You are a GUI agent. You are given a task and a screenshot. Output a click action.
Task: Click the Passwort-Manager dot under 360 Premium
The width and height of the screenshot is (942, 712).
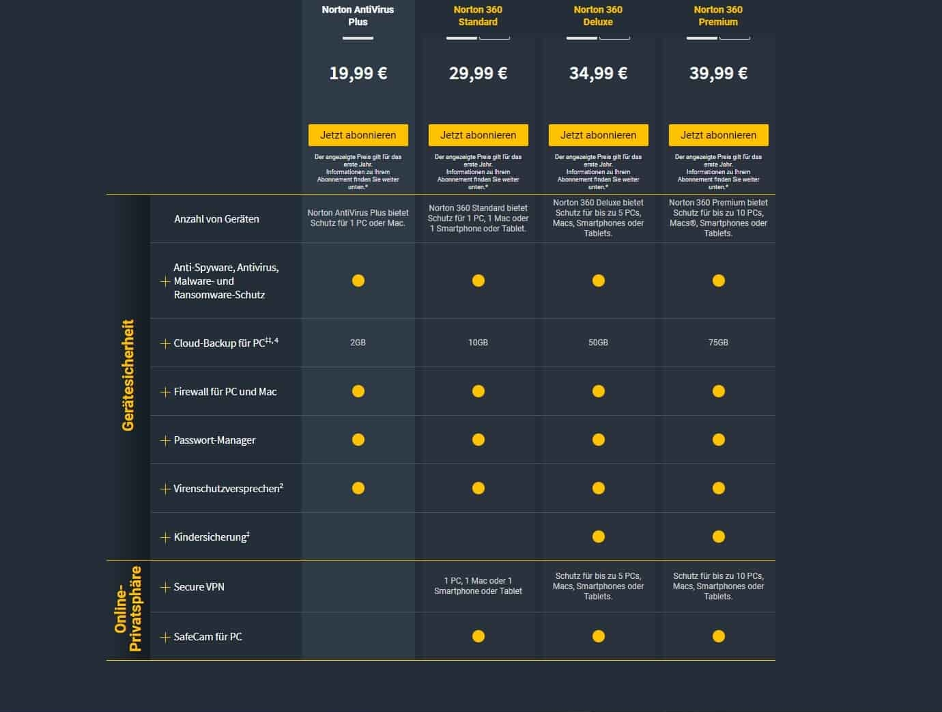tap(718, 440)
